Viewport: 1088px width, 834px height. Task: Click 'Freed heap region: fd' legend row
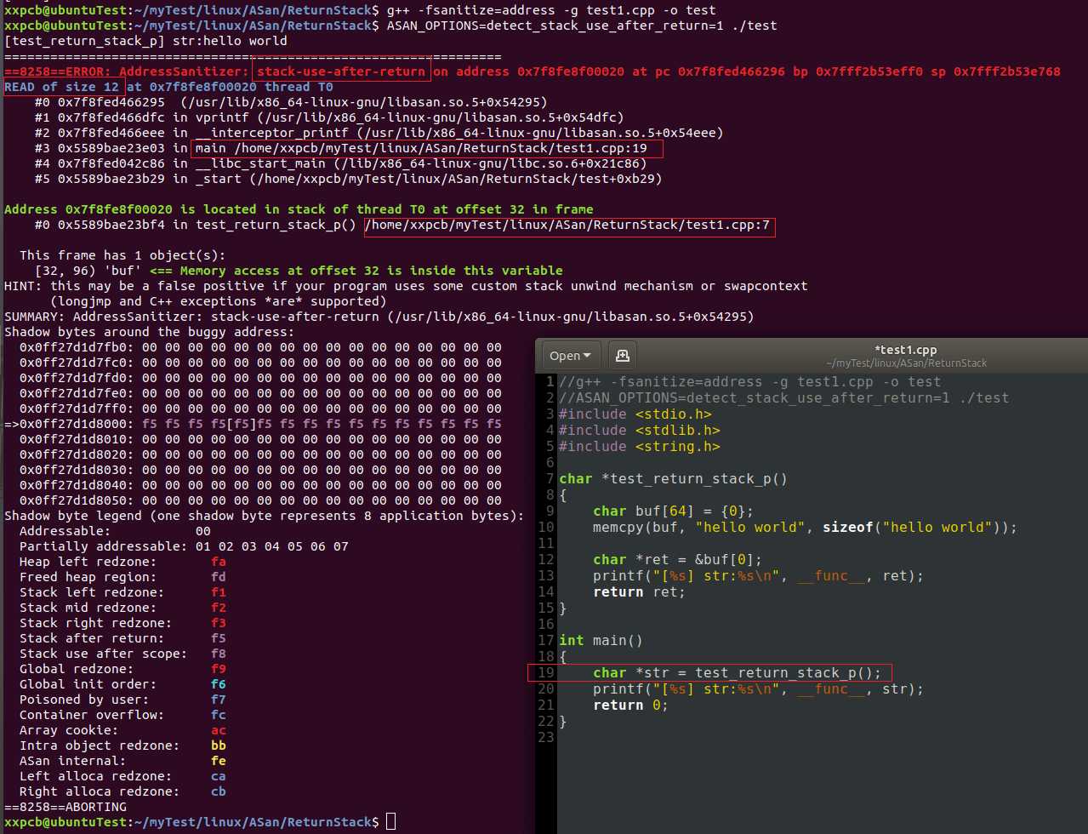pos(122,577)
